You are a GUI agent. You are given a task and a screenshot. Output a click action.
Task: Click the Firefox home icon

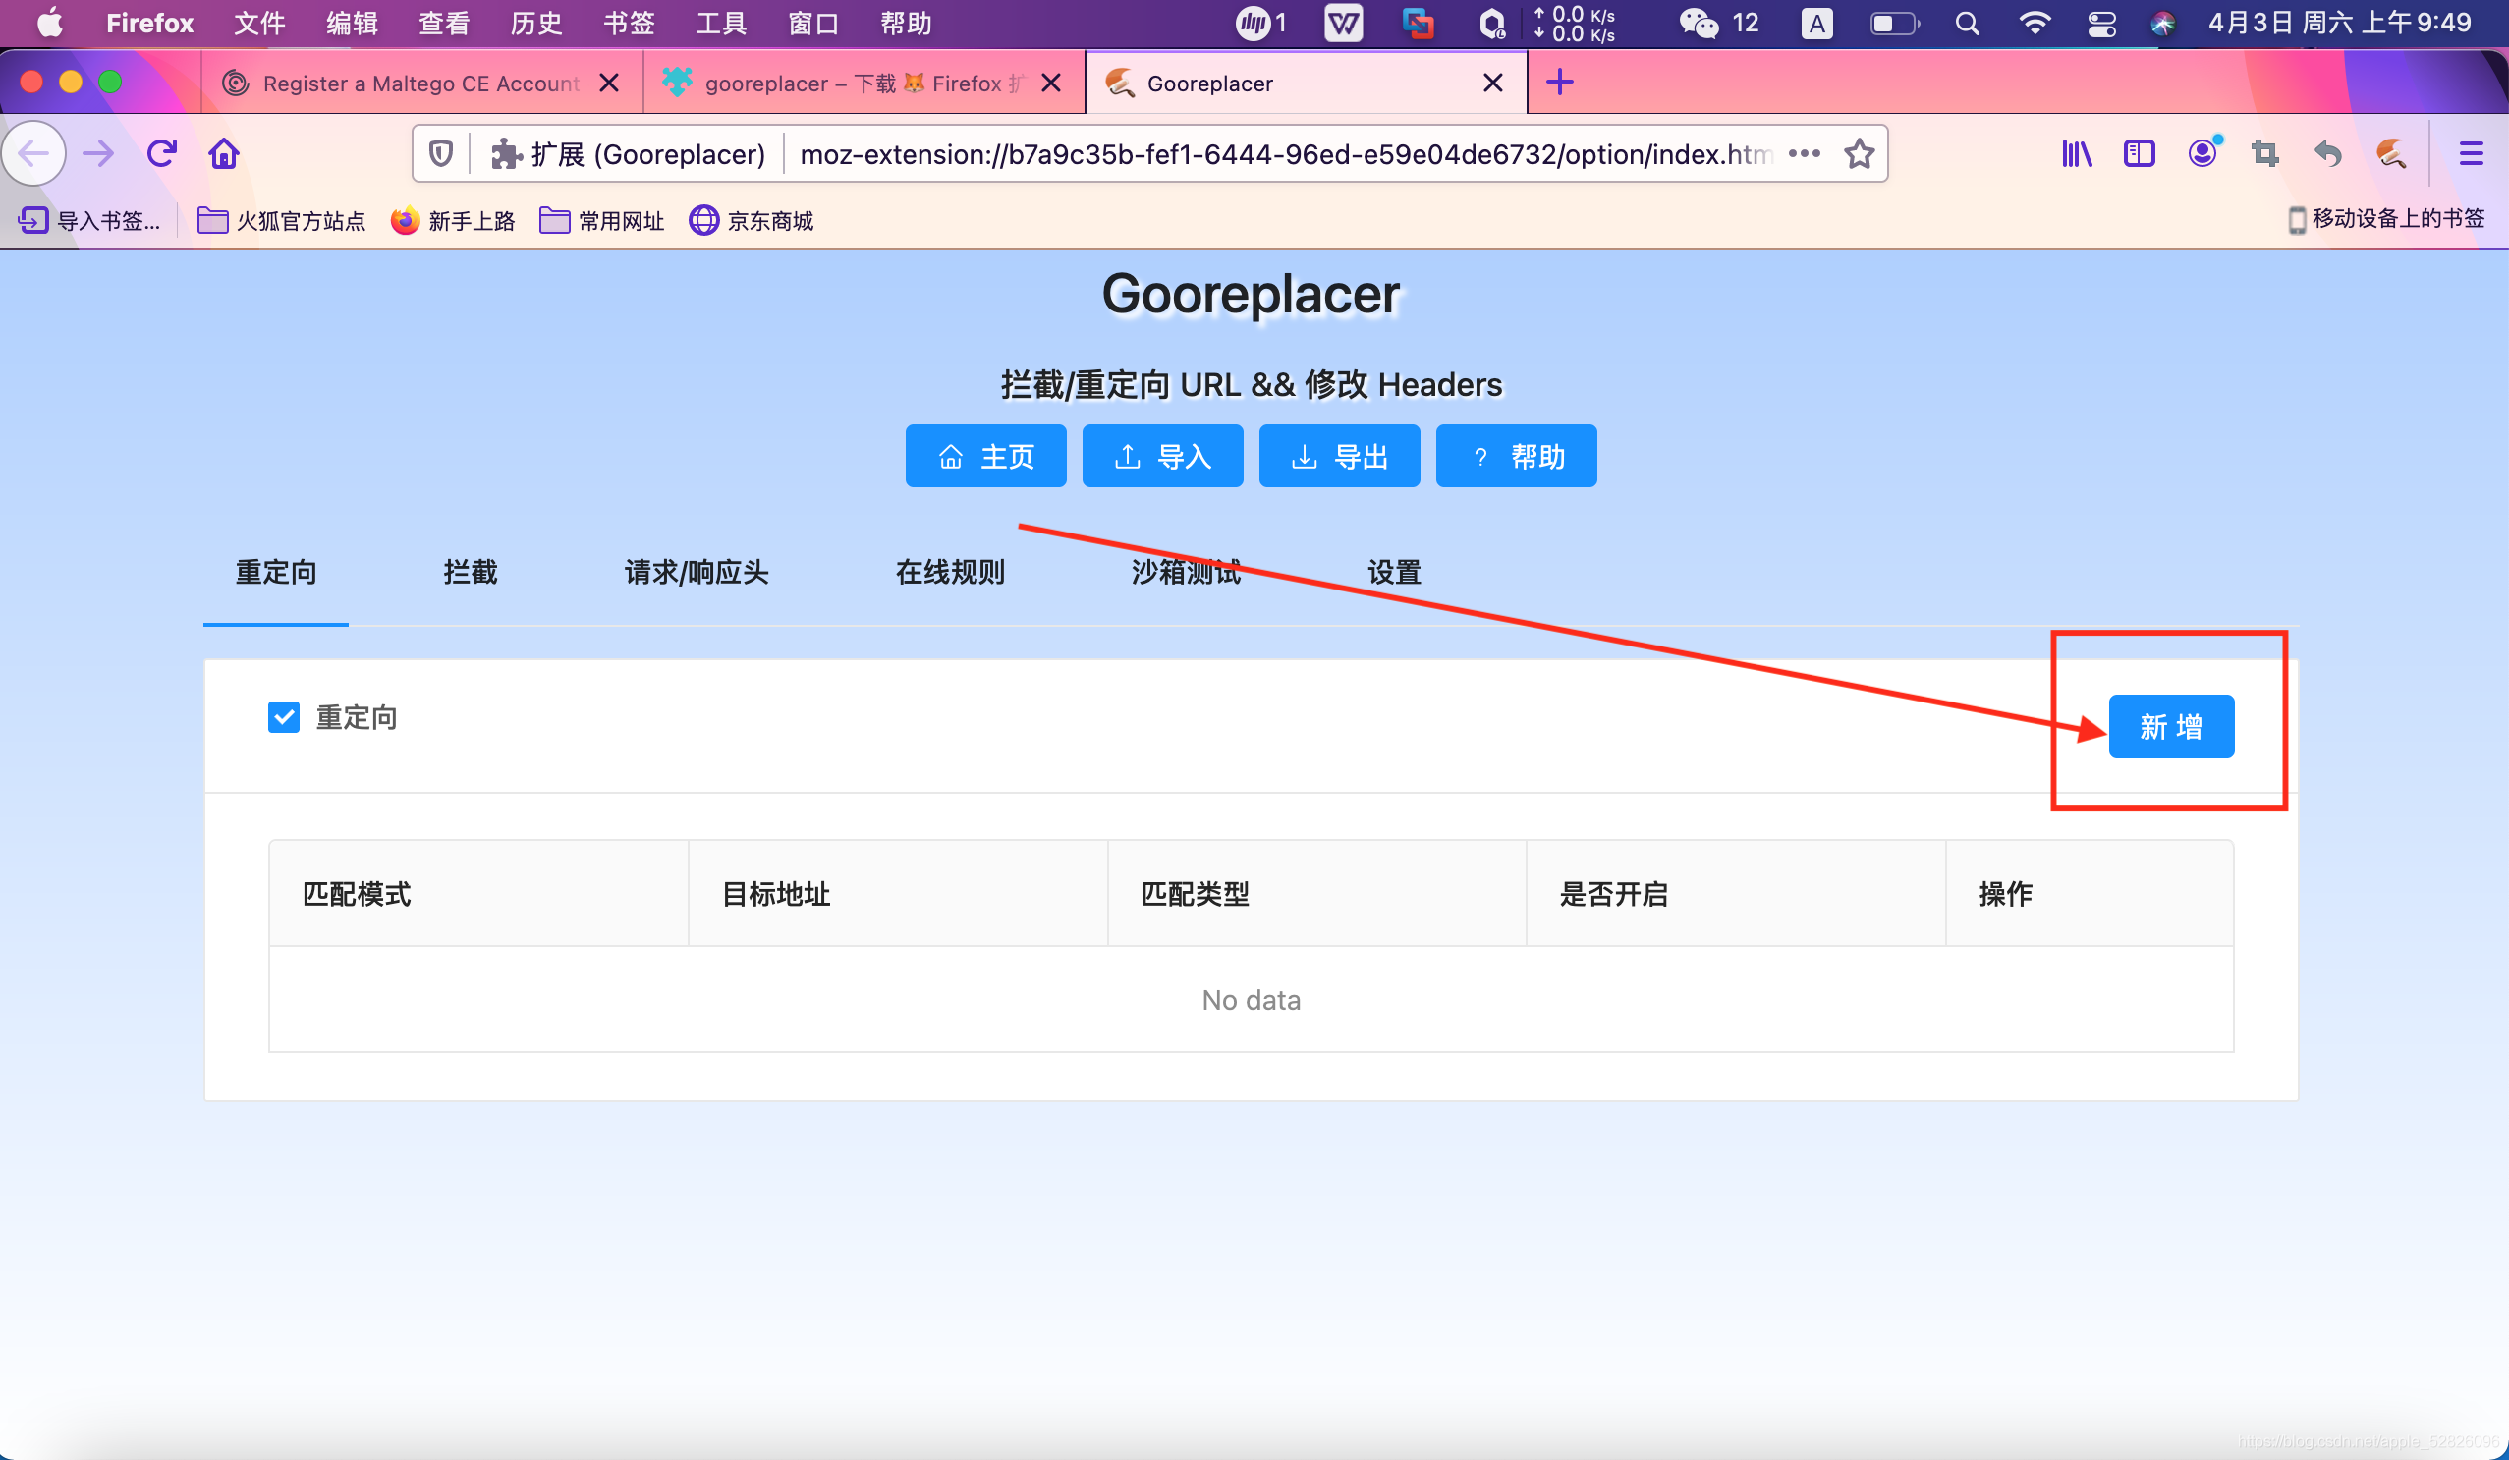coord(224,153)
